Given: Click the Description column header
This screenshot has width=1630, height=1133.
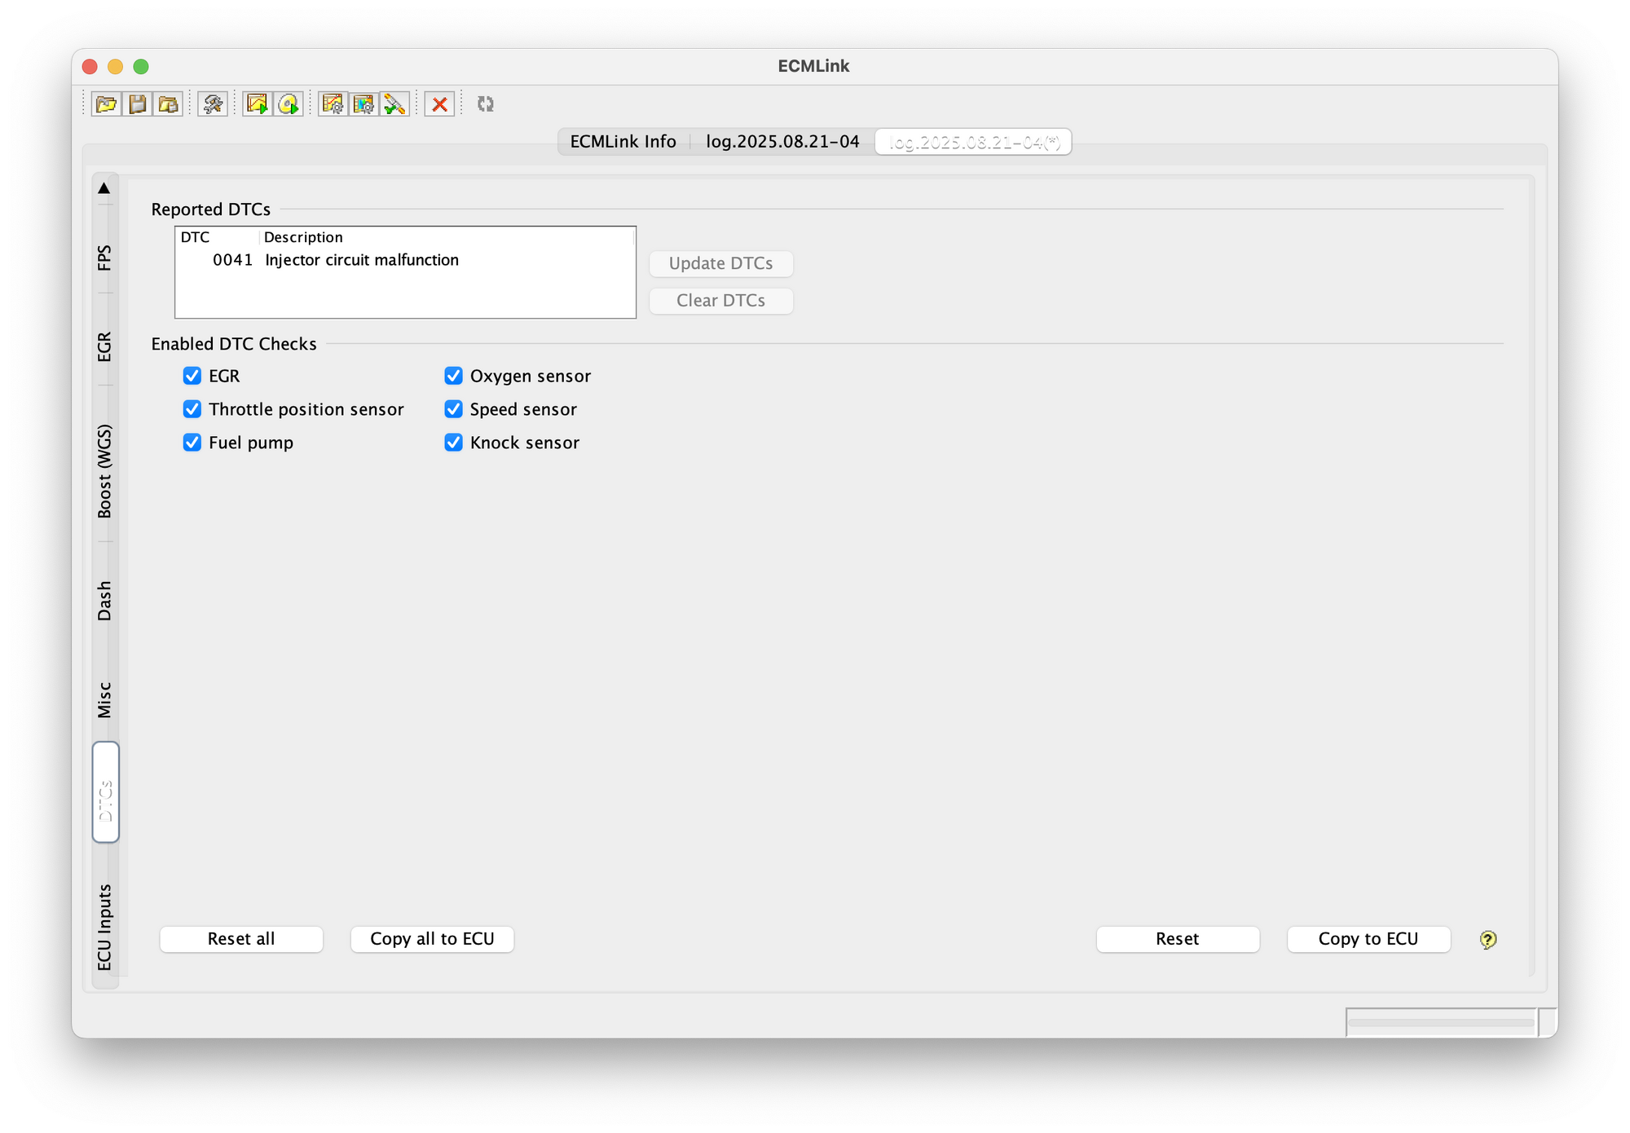Looking at the screenshot, I should coord(447,237).
